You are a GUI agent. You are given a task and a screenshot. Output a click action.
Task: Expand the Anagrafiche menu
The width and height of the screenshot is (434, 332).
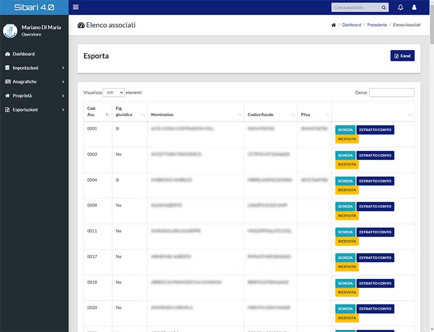(34, 81)
